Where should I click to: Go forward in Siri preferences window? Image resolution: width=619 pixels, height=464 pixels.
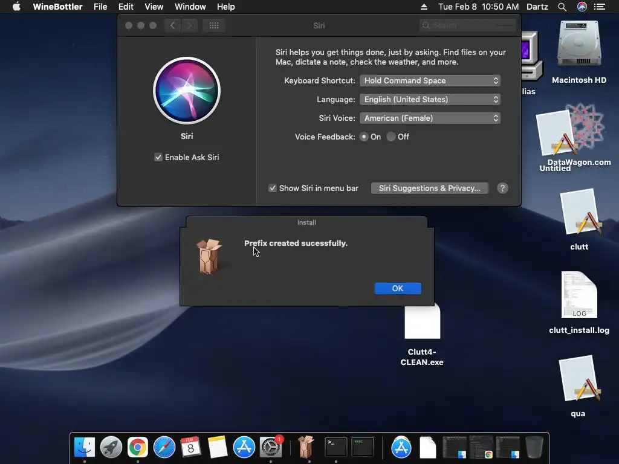tap(189, 25)
